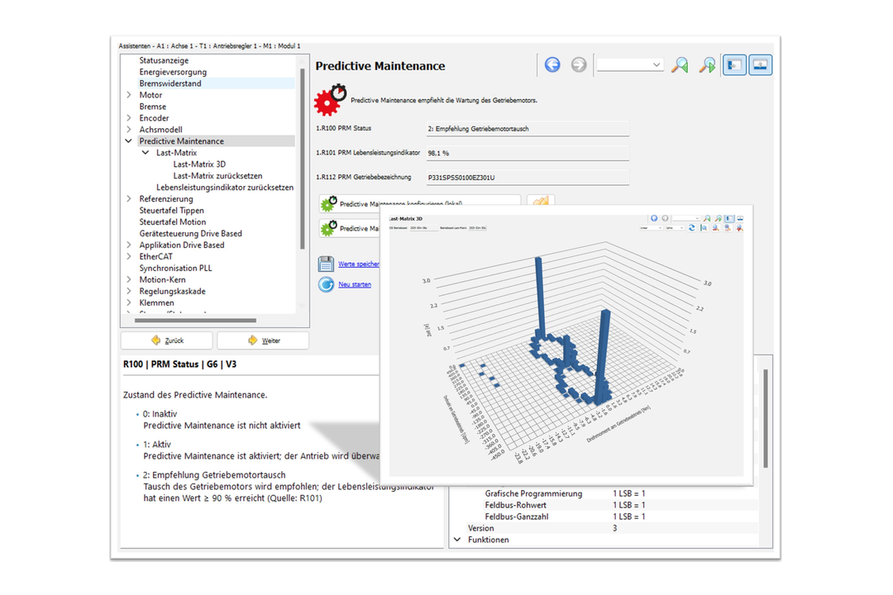Click the red gear Predictive Maintenance status icon

[330, 100]
